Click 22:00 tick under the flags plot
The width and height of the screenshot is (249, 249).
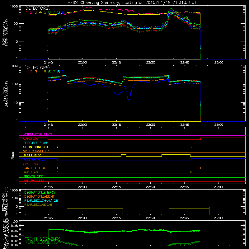82,187
